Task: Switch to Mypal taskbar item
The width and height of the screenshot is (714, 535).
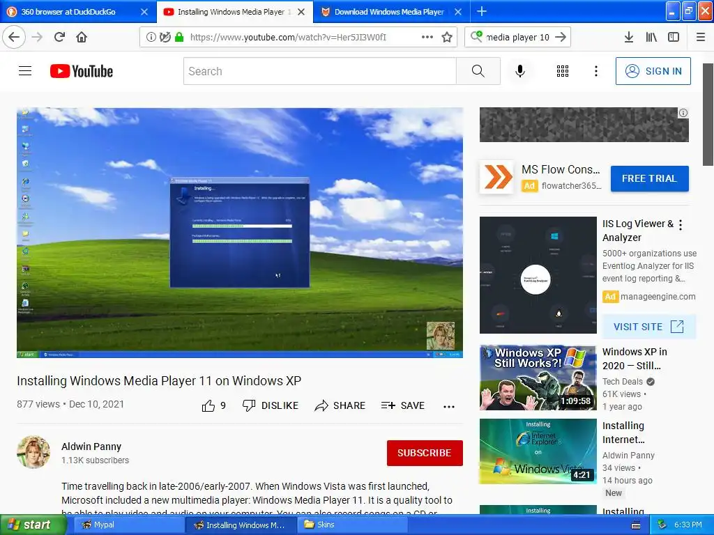Action: [x=128, y=525]
